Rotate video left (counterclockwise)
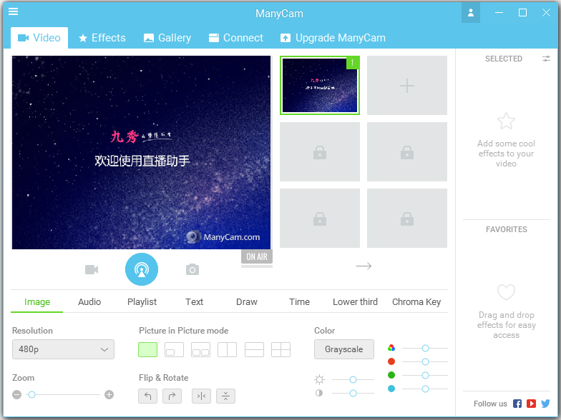Viewport: 561px width, 420px height. [x=147, y=396]
